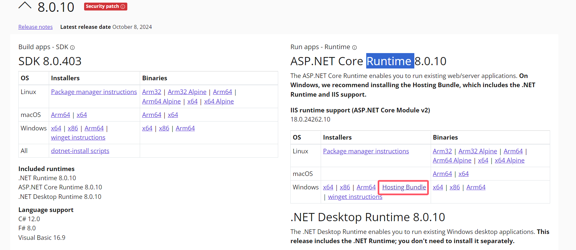576x250 pixels.
Task: Download SDK Windows Arm64 binary
Action: coord(185,128)
